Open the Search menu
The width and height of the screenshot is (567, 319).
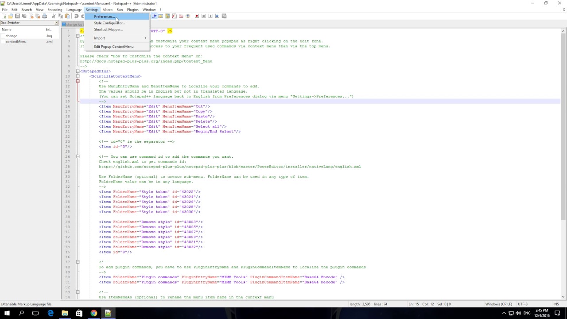[x=27, y=10]
